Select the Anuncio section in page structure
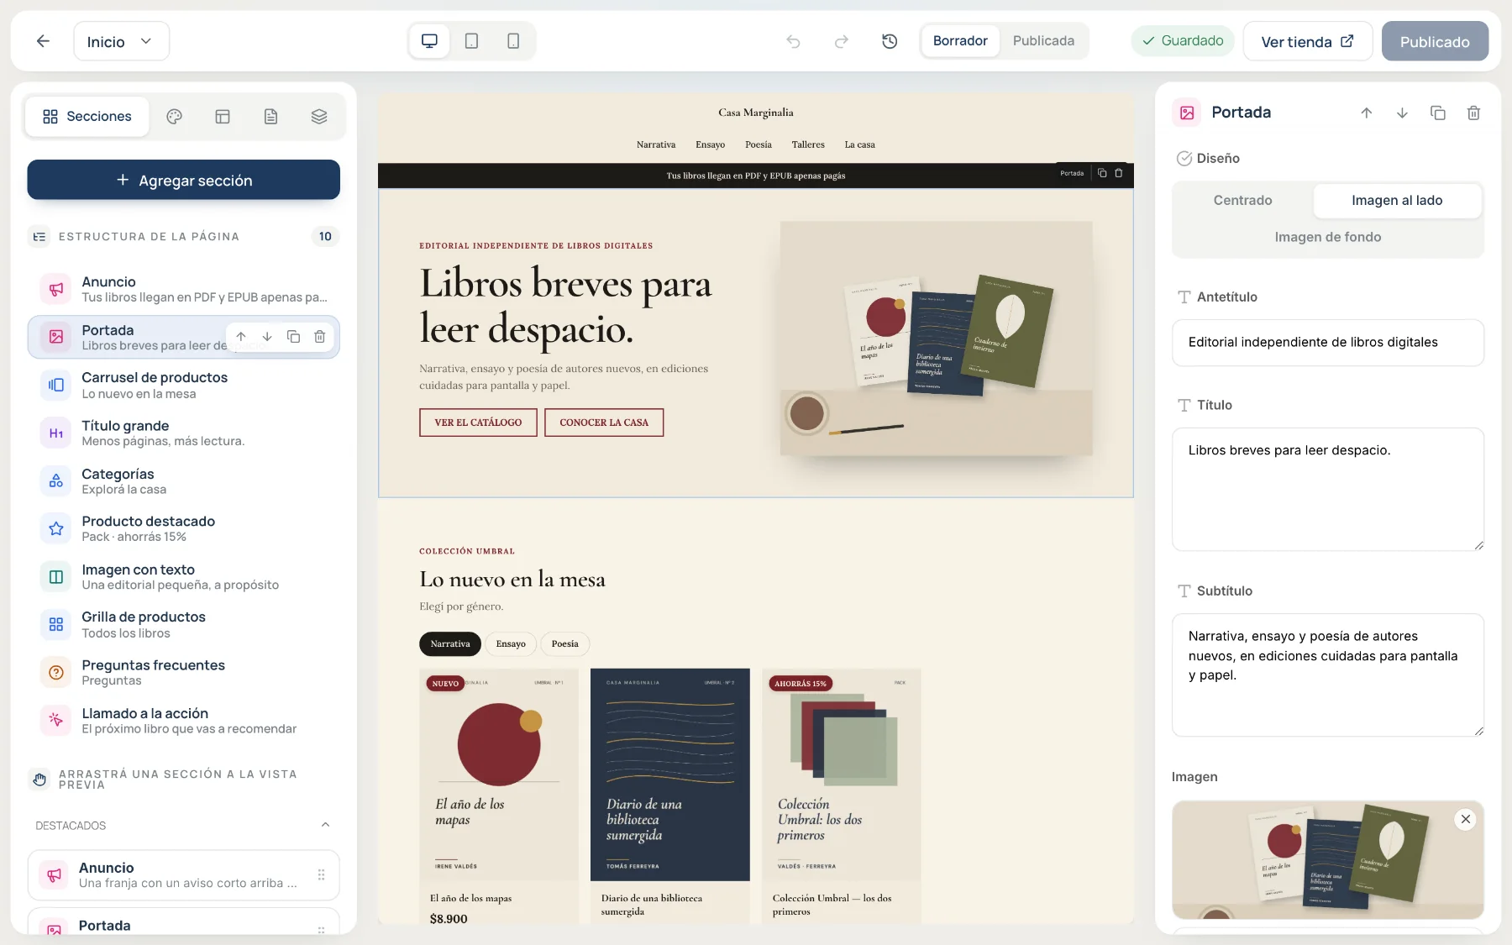 coord(183,289)
